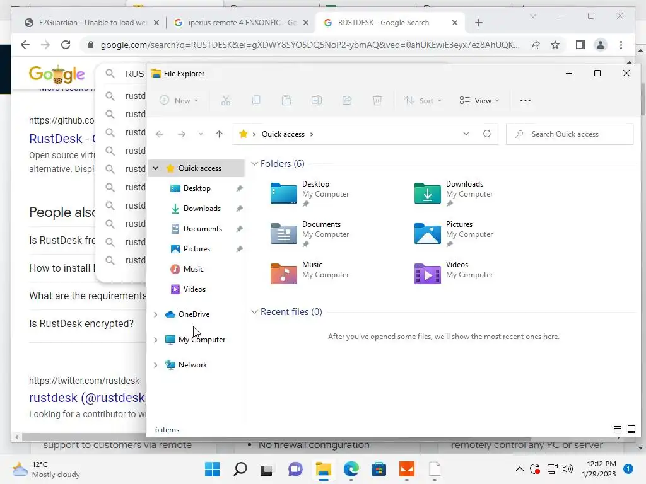This screenshot has width=646, height=484.
Task: Click the Delete trash icon in File Explorer
Action: pos(377,100)
